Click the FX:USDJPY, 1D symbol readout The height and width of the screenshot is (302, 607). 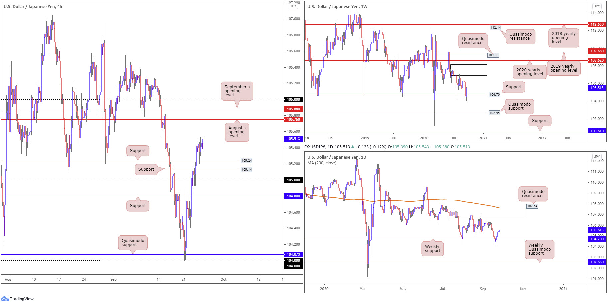[x=318, y=147]
